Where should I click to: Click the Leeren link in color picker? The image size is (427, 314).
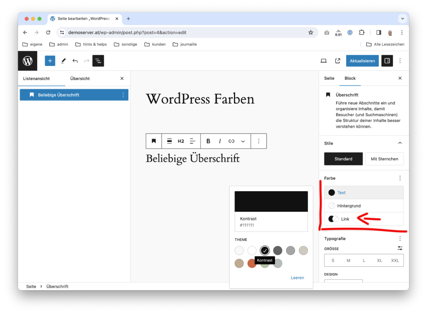297,278
